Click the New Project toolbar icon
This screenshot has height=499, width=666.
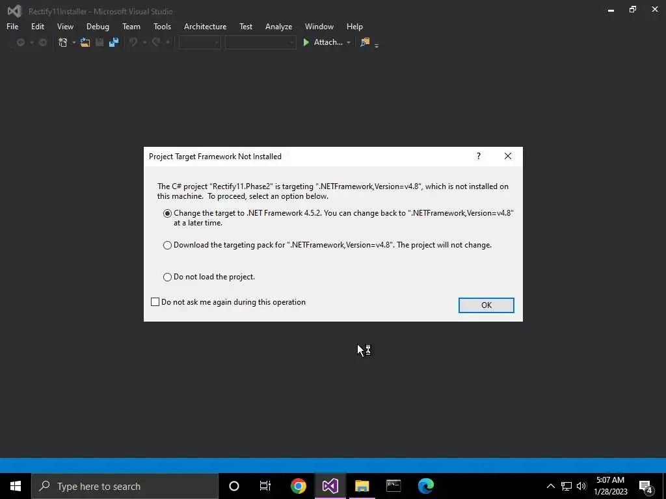(x=63, y=42)
